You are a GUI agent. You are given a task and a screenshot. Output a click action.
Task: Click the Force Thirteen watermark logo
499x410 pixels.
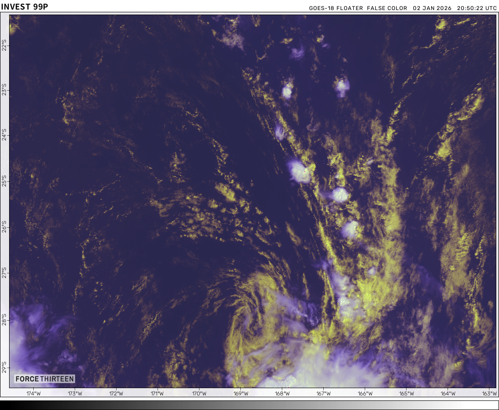tap(44, 379)
